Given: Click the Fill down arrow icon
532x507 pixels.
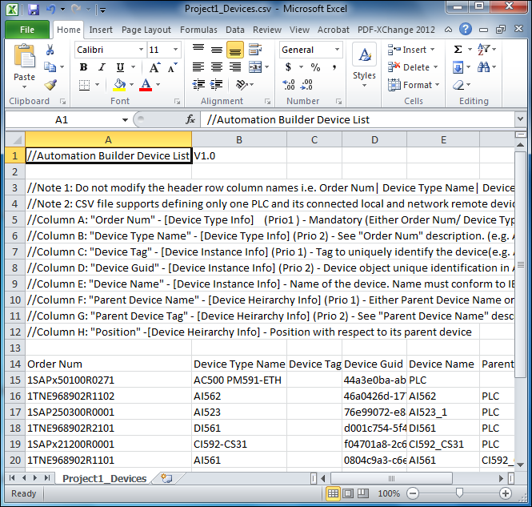Looking at the screenshot, I should click(x=458, y=67).
